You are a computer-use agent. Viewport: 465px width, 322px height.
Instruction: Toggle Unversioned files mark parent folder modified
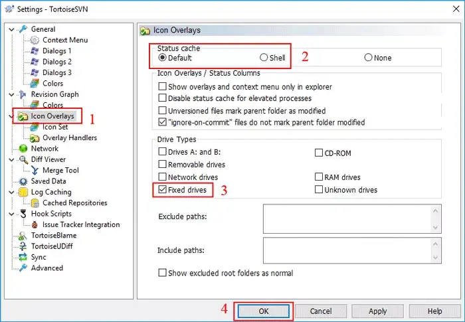click(x=162, y=111)
